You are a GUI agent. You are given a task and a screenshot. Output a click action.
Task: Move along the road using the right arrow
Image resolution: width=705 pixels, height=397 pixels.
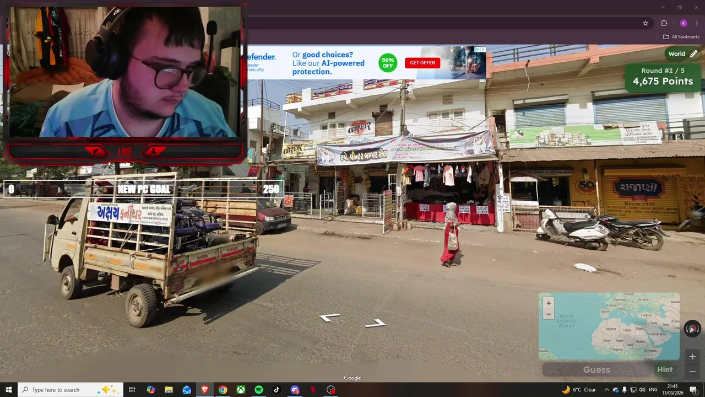375,323
